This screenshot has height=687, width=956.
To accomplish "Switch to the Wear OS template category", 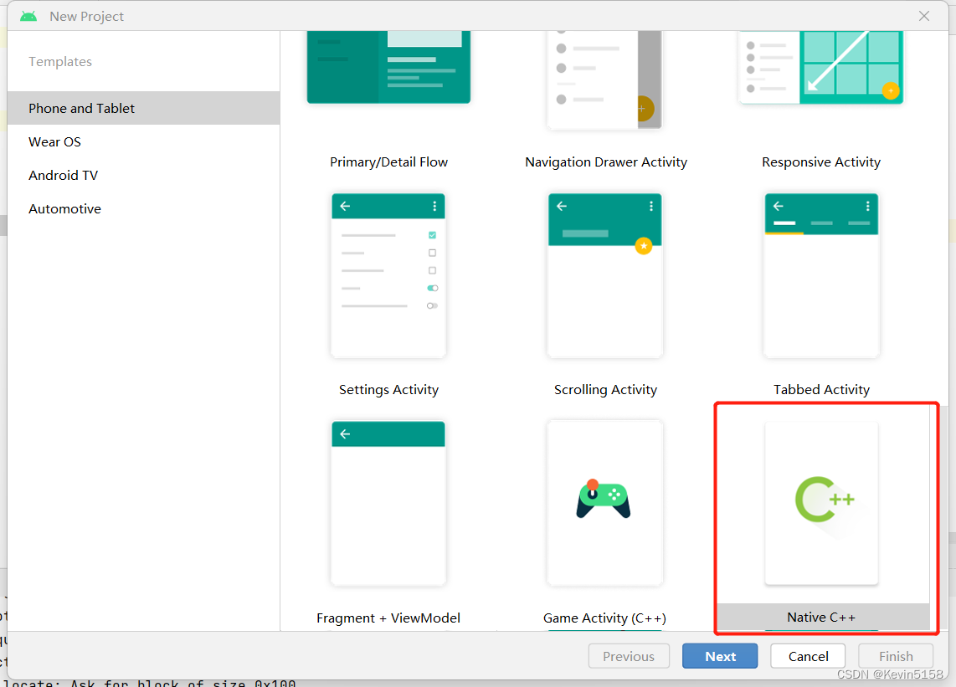I will [54, 141].
